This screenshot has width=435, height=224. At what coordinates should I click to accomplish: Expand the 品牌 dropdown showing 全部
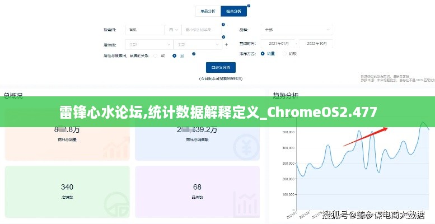coord(297,30)
